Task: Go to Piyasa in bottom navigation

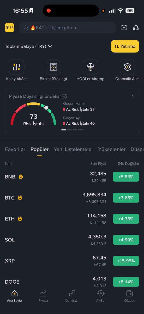Action: tap(43, 296)
